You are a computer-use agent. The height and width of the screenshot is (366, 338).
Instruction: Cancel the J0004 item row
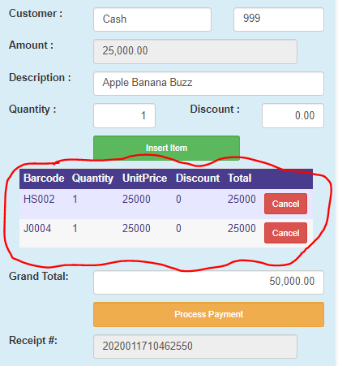[x=285, y=233]
